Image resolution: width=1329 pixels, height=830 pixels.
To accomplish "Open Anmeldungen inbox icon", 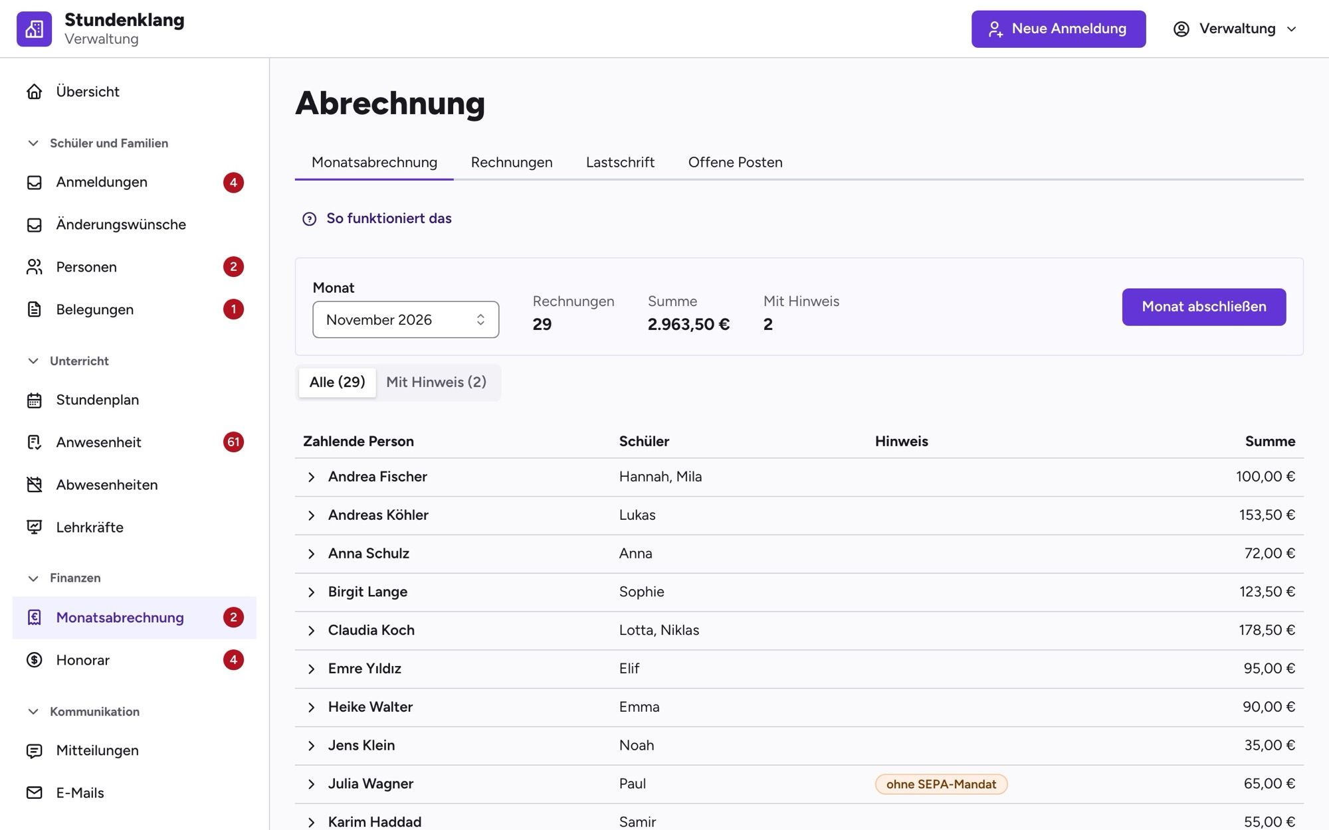I will pyautogui.click(x=34, y=182).
